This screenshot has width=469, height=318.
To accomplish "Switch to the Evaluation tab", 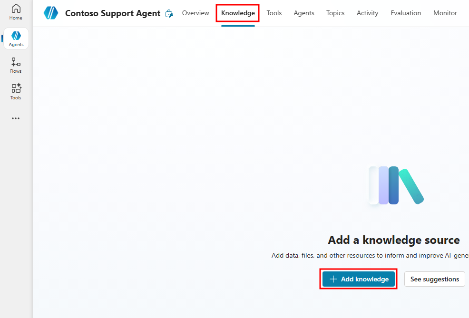I will coord(406,13).
